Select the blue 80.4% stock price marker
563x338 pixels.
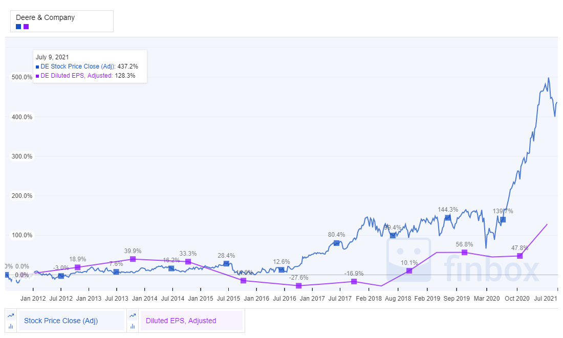(336, 243)
